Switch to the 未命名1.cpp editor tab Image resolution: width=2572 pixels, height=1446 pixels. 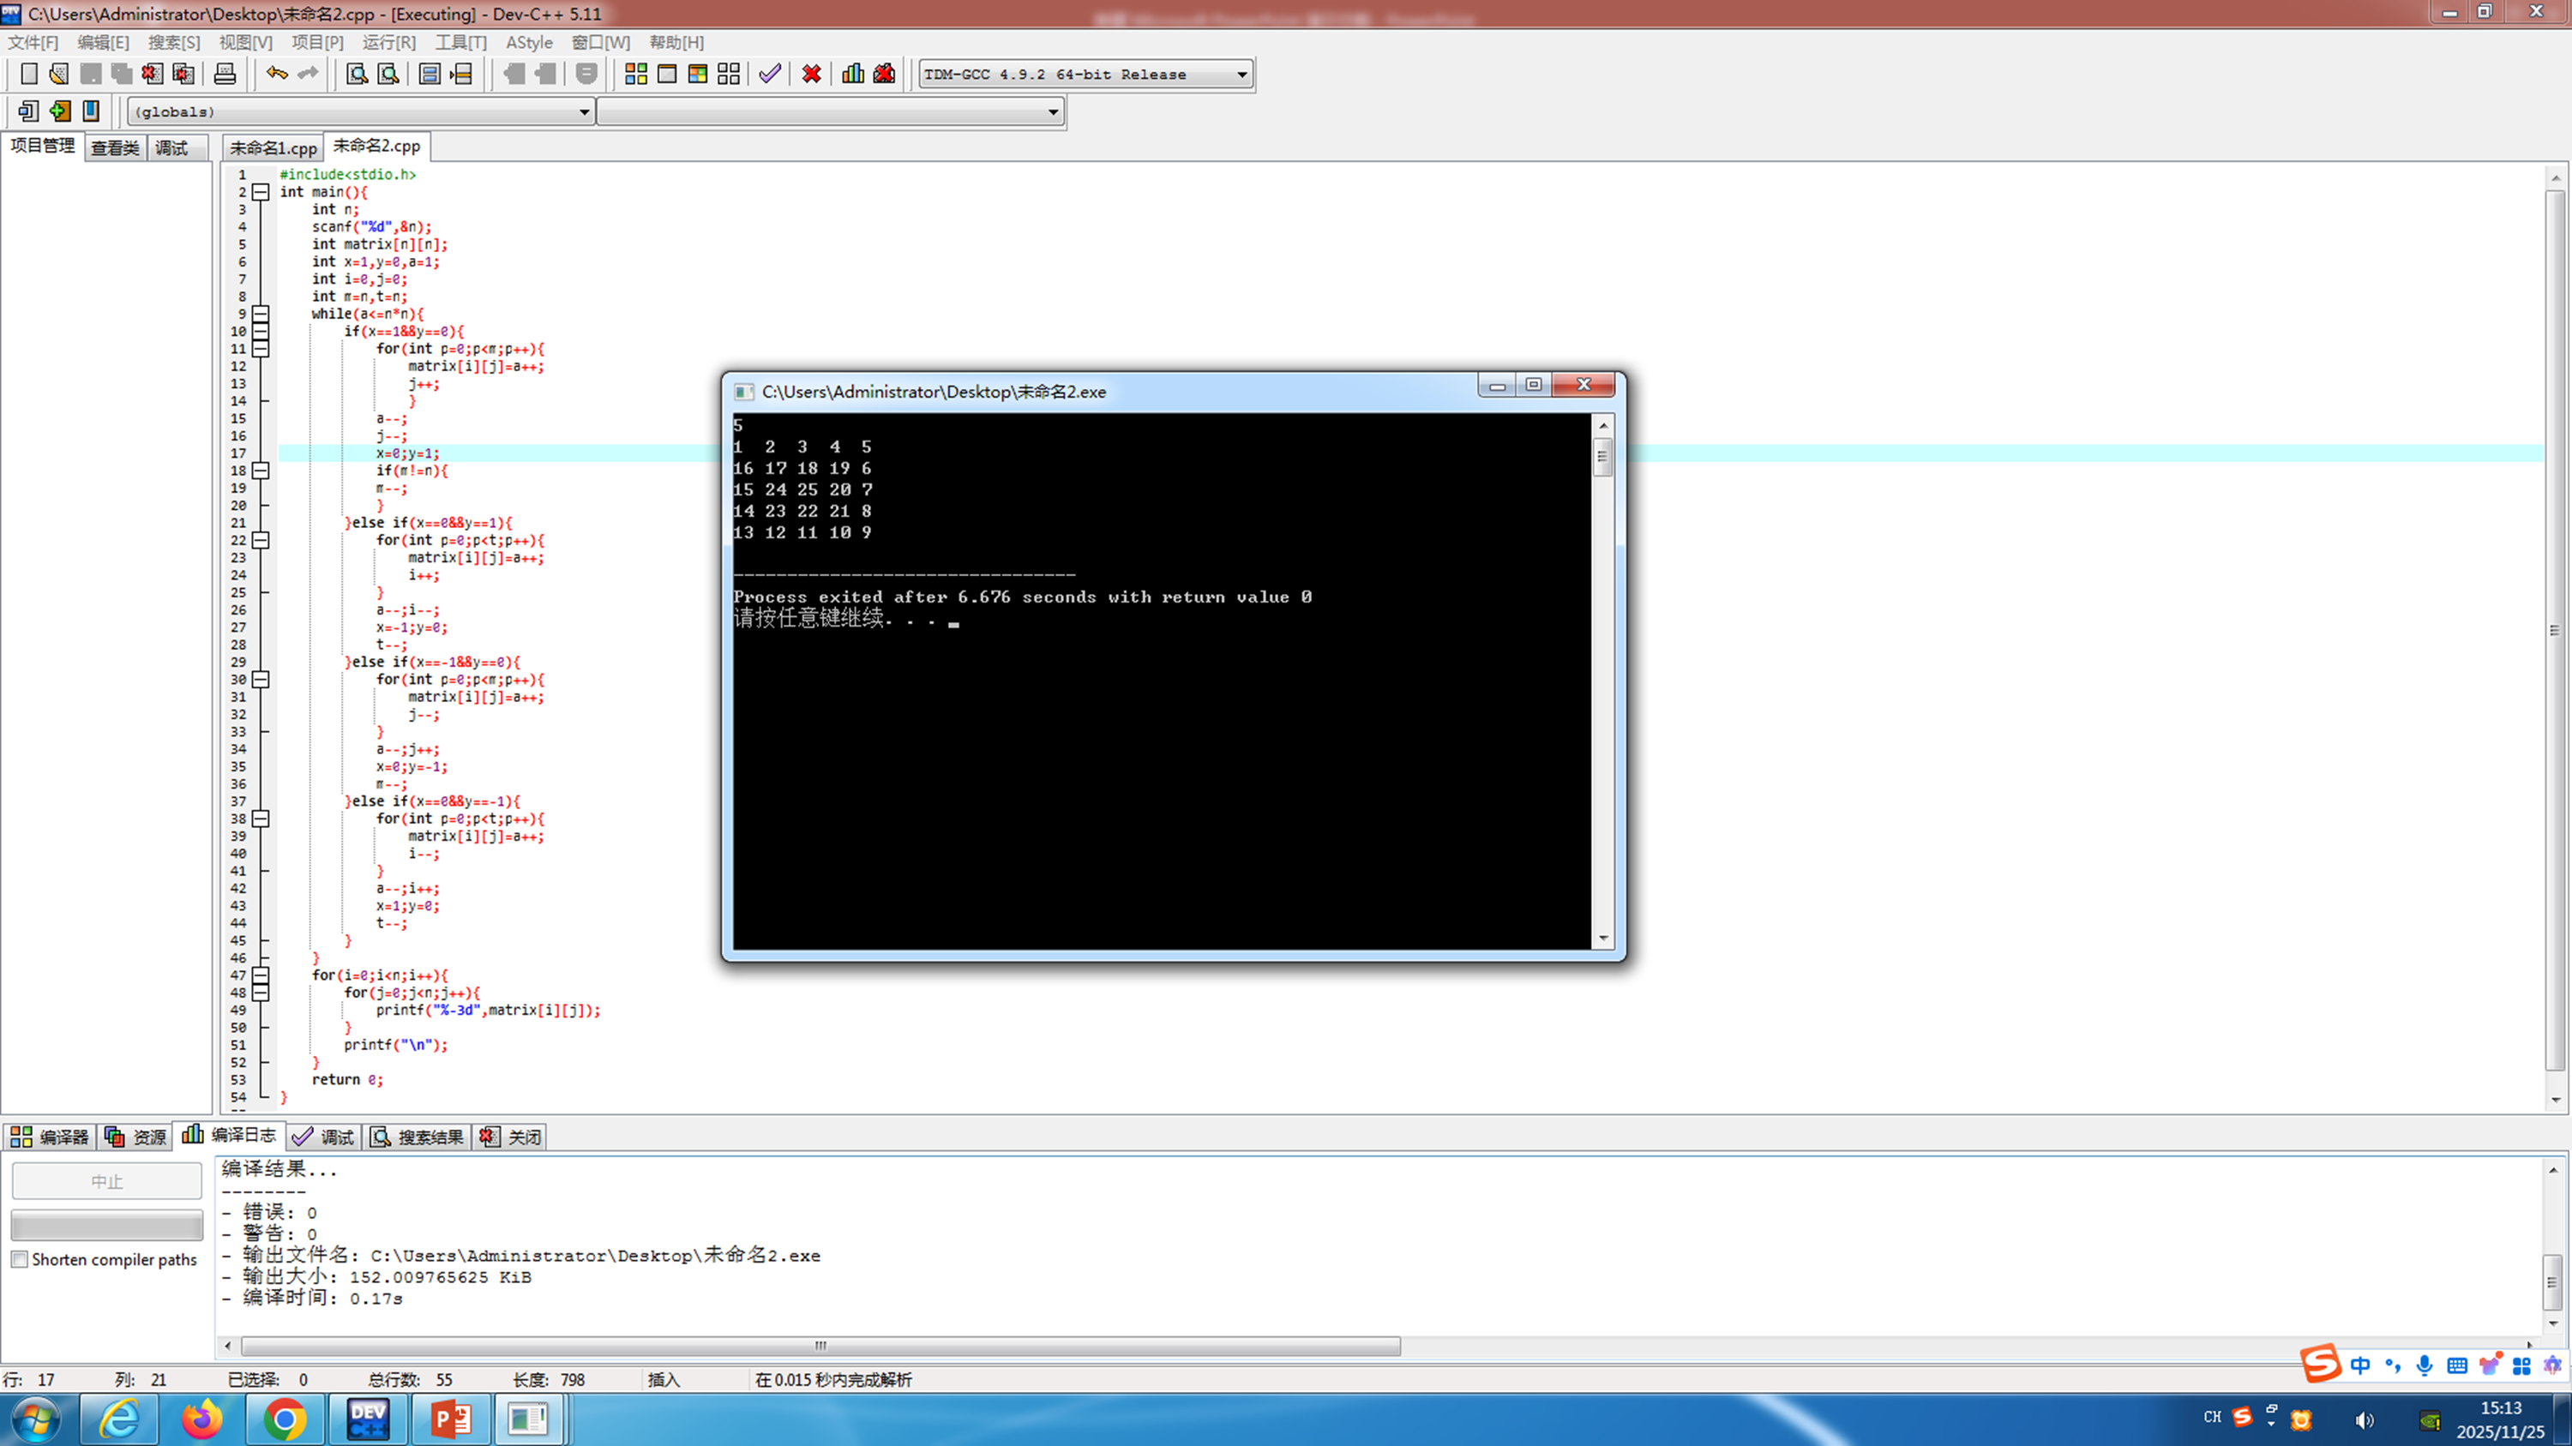[273, 147]
